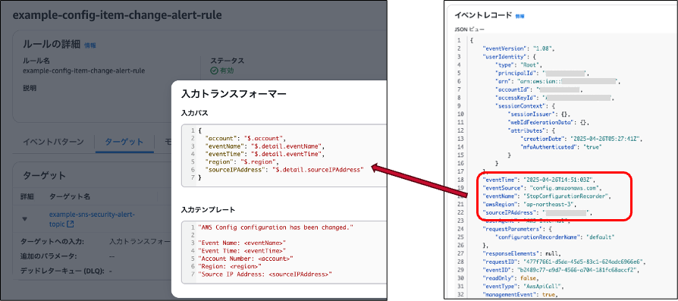Click the "requestID" line in event record
The width and height of the screenshot is (678, 301).
pyautogui.click(x=564, y=262)
